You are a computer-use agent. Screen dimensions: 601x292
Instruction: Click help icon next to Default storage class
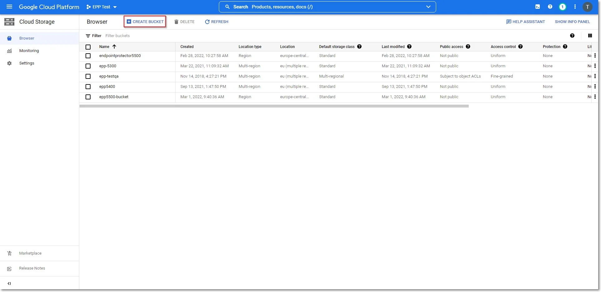pyautogui.click(x=359, y=46)
